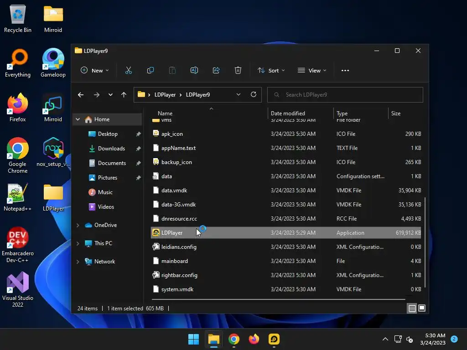Image resolution: width=467 pixels, height=350 pixels.
Task: Expand the OneDrive tree node
Action: pyautogui.click(x=78, y=225)
